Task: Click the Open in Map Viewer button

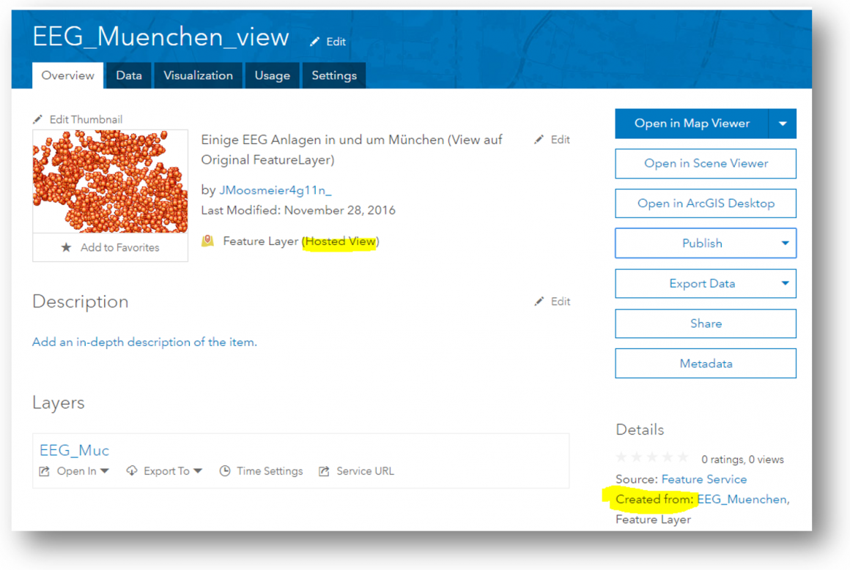Action: (692, 124)
